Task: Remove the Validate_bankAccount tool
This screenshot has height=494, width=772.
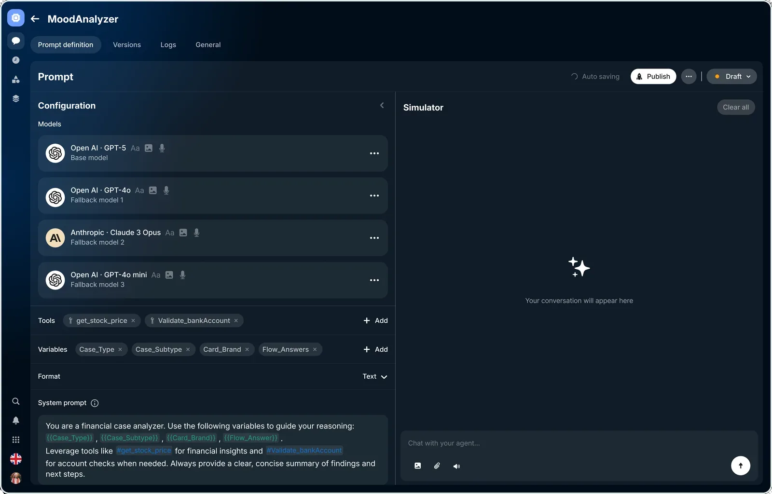Action: click(236, 321)
